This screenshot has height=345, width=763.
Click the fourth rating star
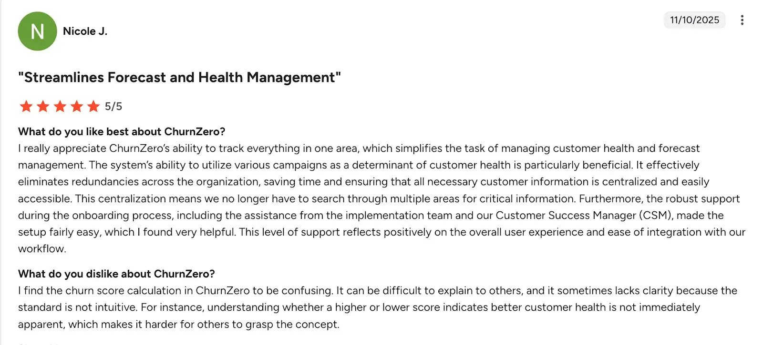point(76,106)
